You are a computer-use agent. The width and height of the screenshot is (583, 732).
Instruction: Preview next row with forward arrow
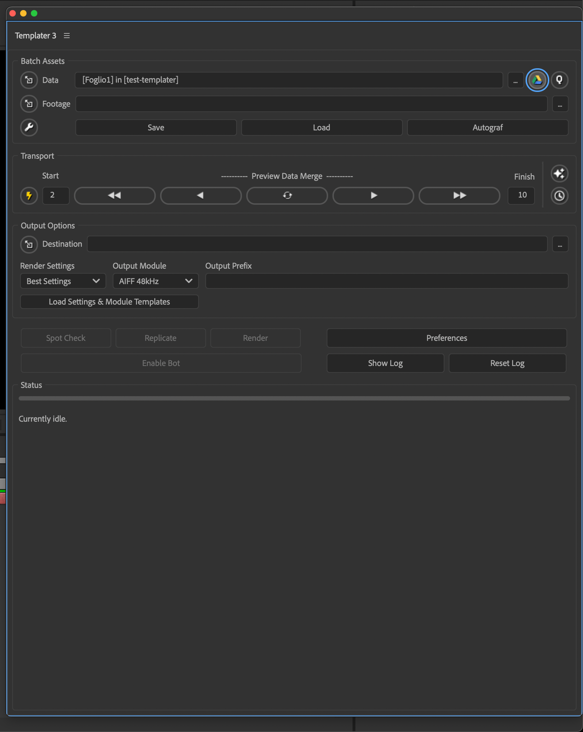[373, 195]
